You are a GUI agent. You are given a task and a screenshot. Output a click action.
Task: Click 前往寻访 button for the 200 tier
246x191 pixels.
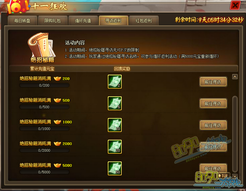point(213,82)
